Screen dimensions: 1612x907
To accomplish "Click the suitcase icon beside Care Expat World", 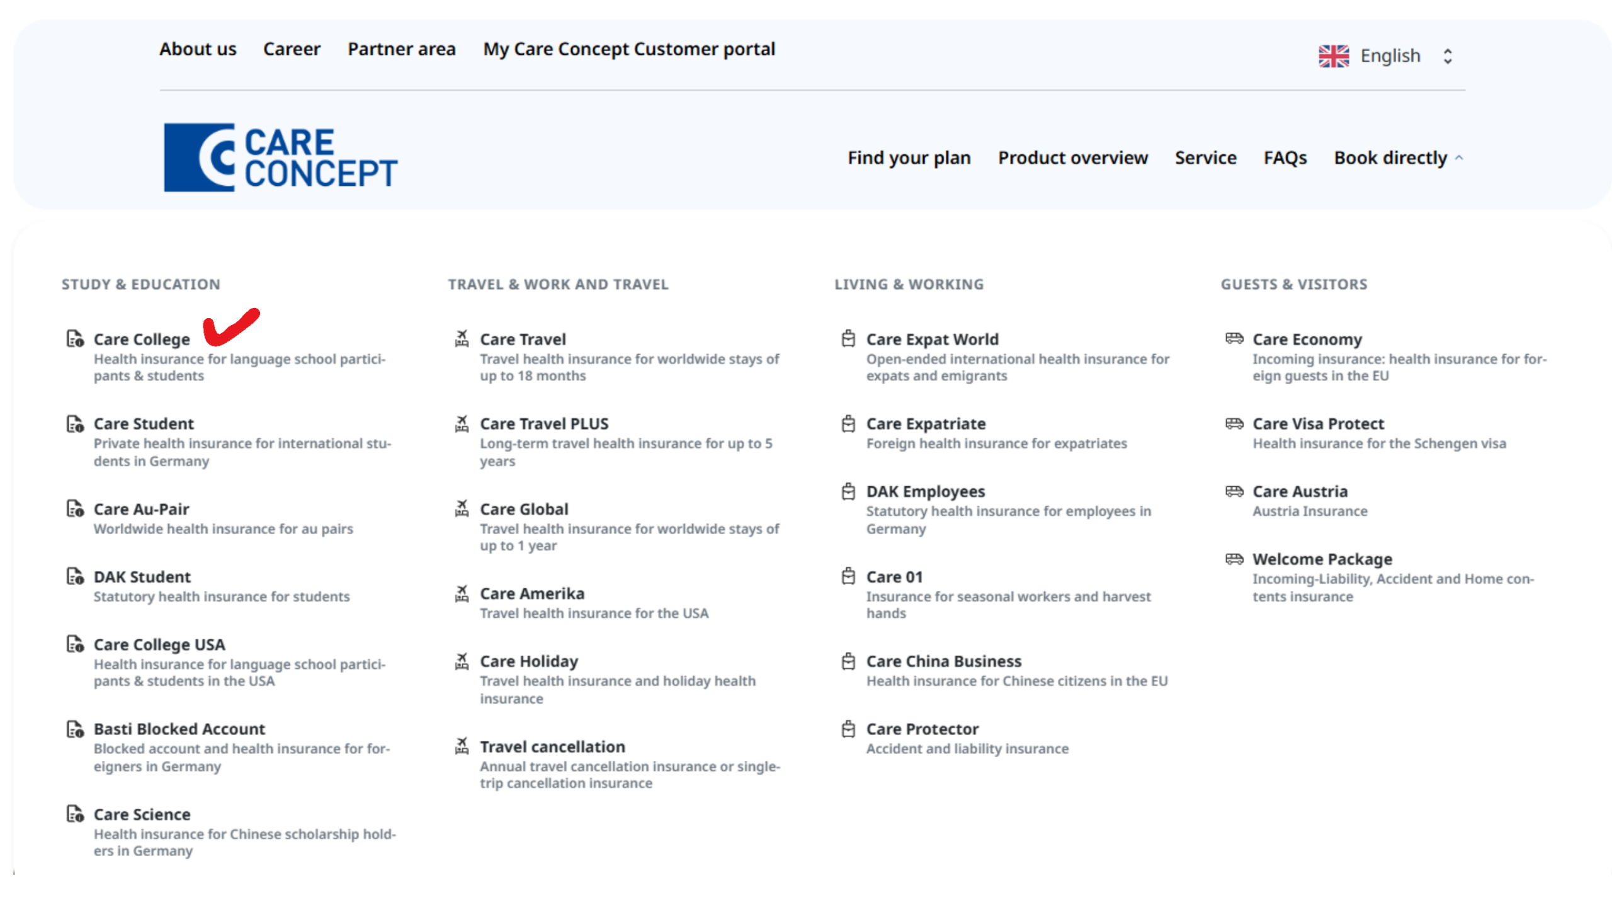I will [848, 339].
